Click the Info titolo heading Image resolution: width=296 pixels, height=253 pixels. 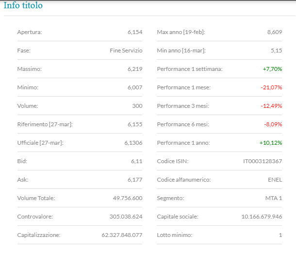[x=23, y=6]
